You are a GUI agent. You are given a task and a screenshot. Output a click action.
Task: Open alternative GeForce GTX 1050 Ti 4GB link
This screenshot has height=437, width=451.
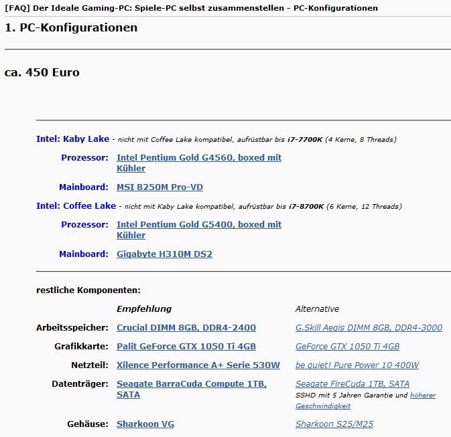coord(347,346)
